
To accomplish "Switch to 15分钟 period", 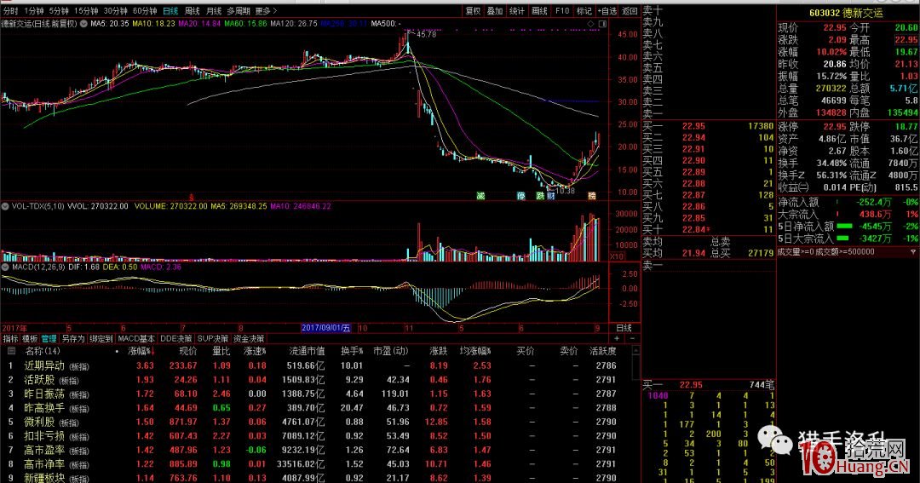I will click(86, 11).
